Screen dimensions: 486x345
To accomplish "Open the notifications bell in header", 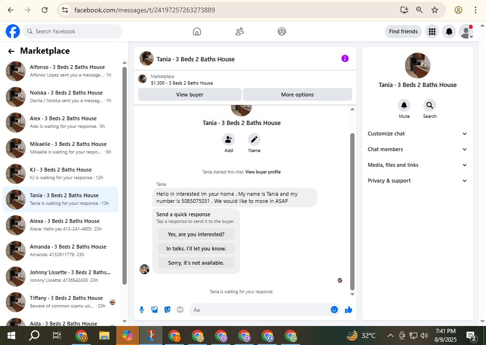I will click(449, 31).
